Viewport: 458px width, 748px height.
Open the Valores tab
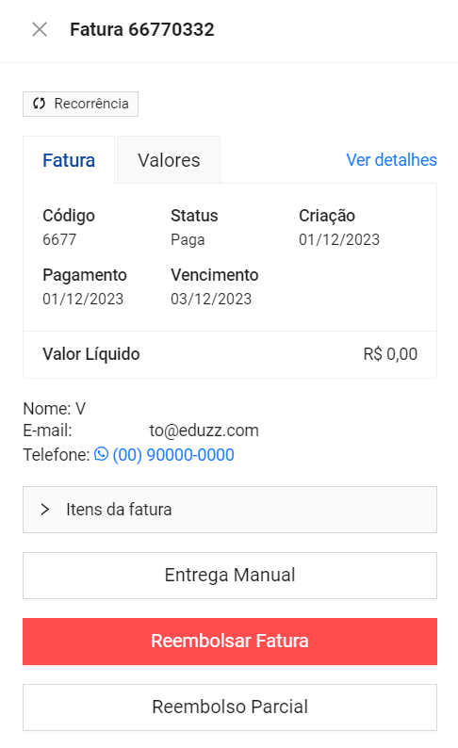[169, 160]
